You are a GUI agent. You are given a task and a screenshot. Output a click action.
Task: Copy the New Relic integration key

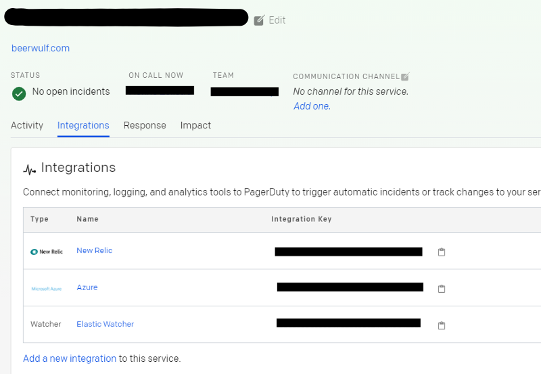[x=442, y=252]
